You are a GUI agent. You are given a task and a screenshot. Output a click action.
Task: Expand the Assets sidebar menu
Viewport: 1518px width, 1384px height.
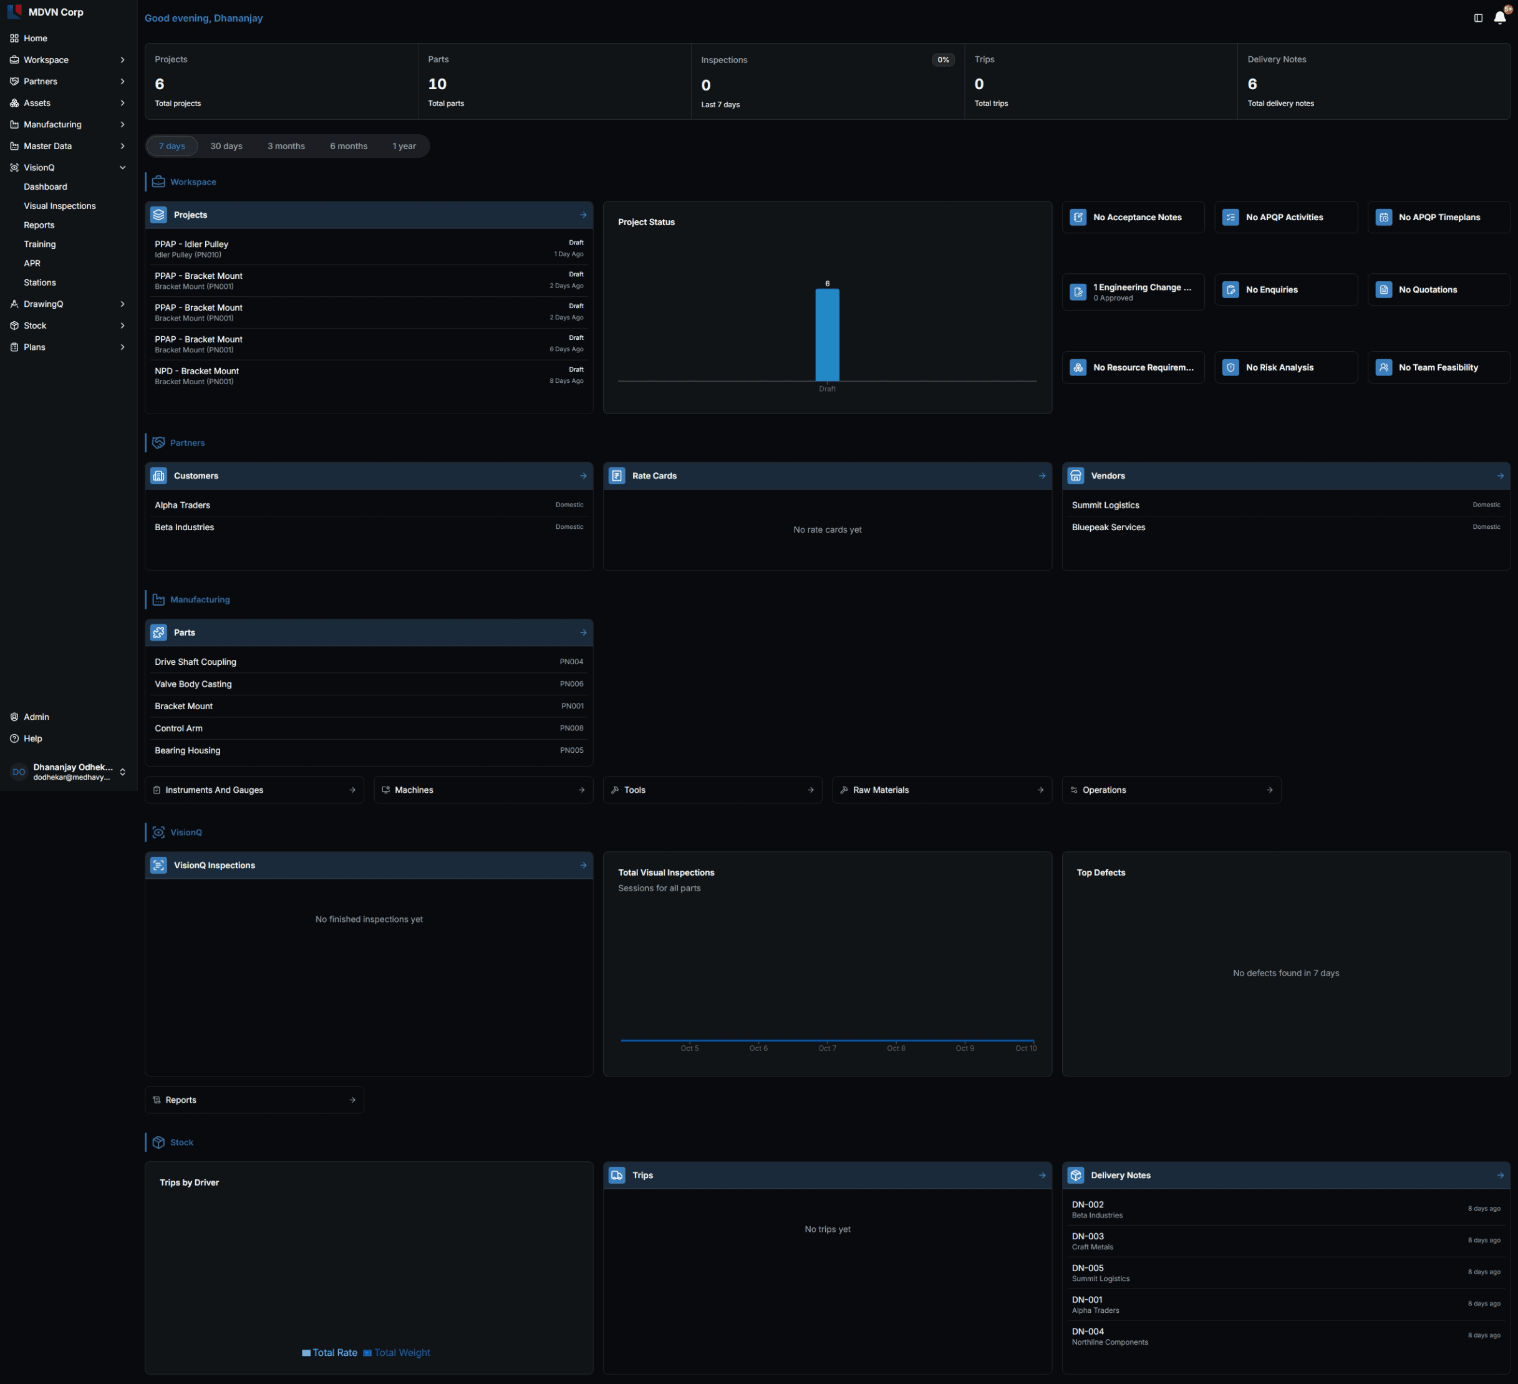click(x=68, y=103)
